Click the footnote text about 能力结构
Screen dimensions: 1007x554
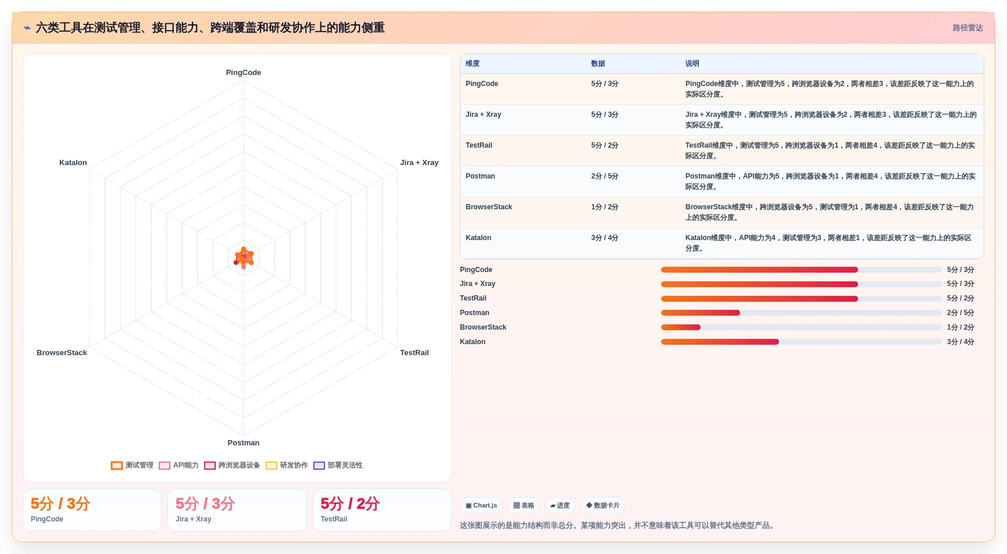point(618,526)
